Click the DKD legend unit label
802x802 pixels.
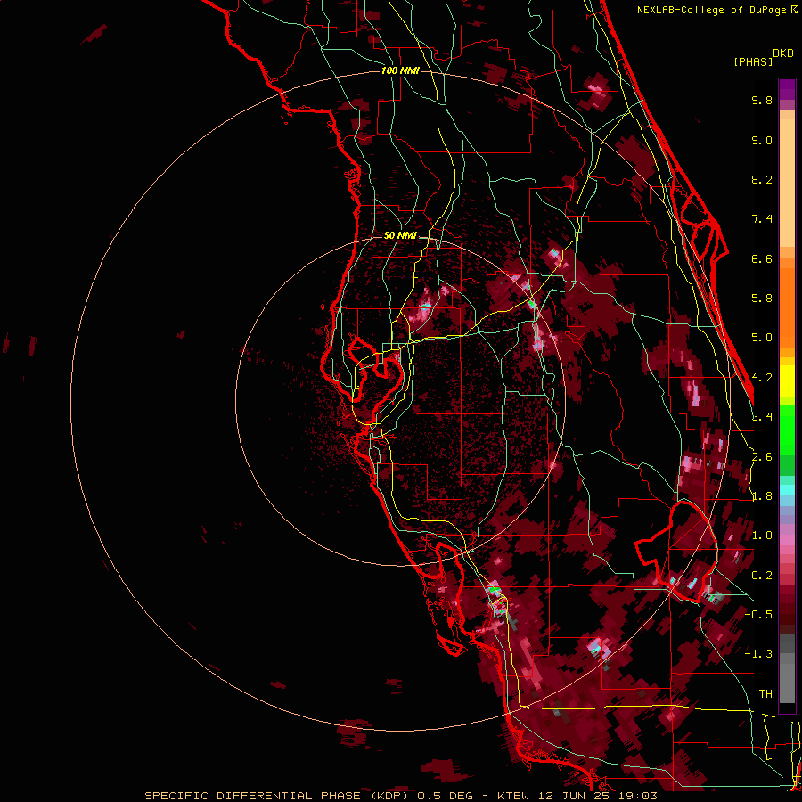click(783, 53)
